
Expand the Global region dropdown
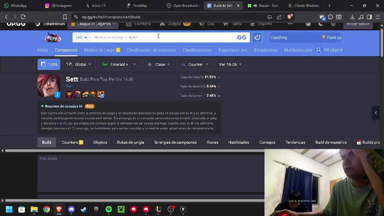pyautogui.click(x=79, y=64)
